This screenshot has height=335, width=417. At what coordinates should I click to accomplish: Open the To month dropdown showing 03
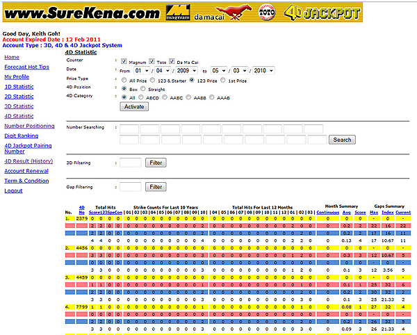coord(240,70)
